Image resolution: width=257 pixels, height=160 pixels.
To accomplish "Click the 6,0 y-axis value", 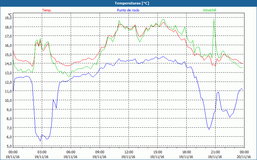I will [x=9, y=137].
